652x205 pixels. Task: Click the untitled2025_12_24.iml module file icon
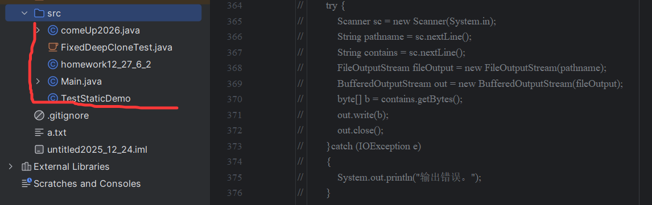click(39, 149)
